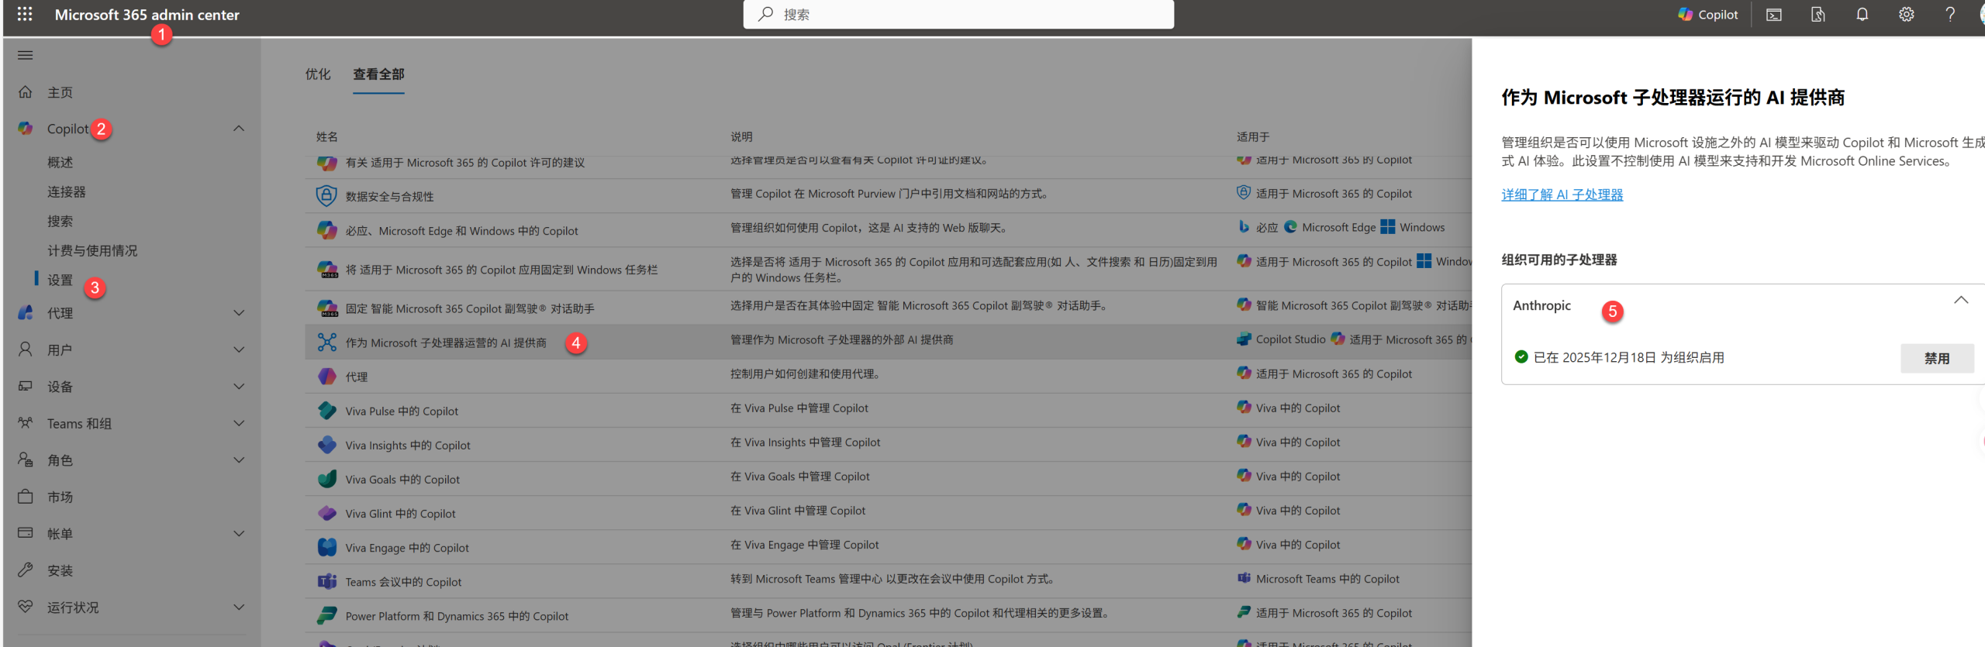
Task: Click the home icon next to 主页
Action: click(x=26, y=92)
